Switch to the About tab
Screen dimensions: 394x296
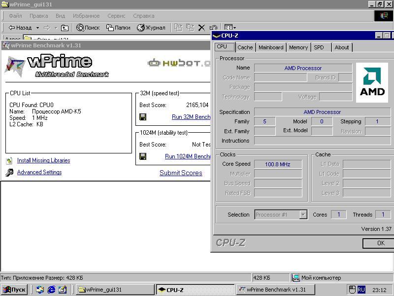342,47
